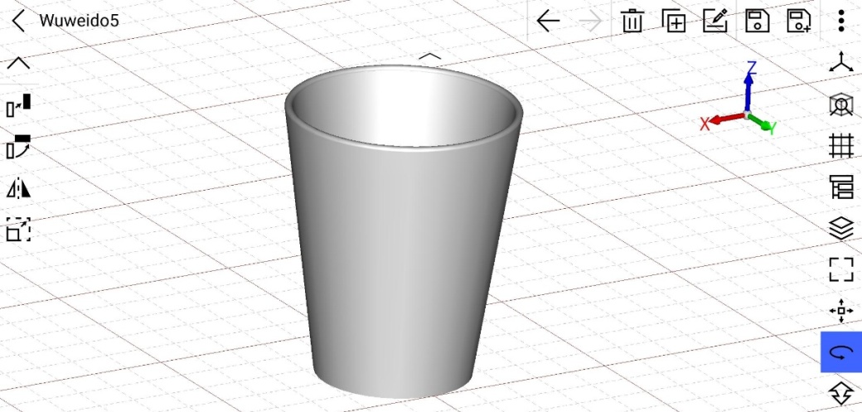Undo the last action with left arrow

pos(548,21)
